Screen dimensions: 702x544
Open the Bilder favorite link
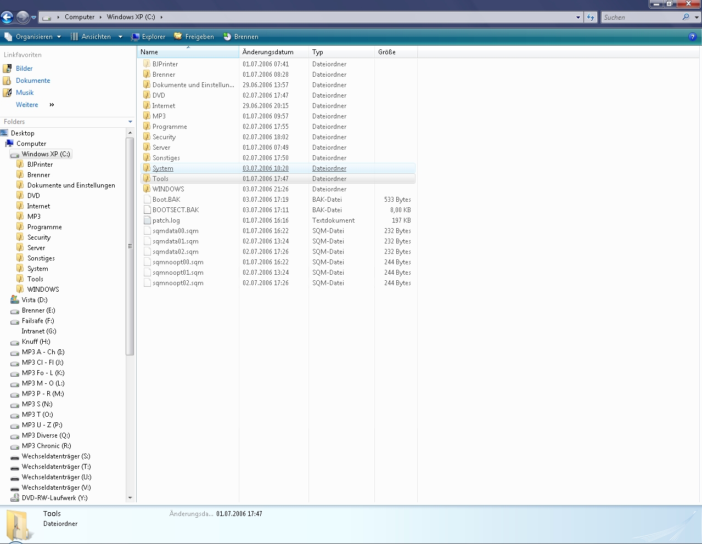[24, 69]
